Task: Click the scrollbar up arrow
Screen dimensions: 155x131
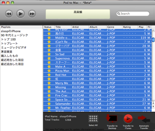Action: pos(153,103)
